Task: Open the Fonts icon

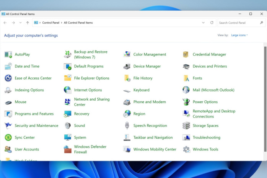Action: 186,78
